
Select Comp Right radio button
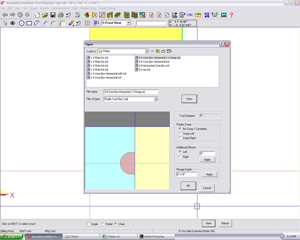coord(180,138)
